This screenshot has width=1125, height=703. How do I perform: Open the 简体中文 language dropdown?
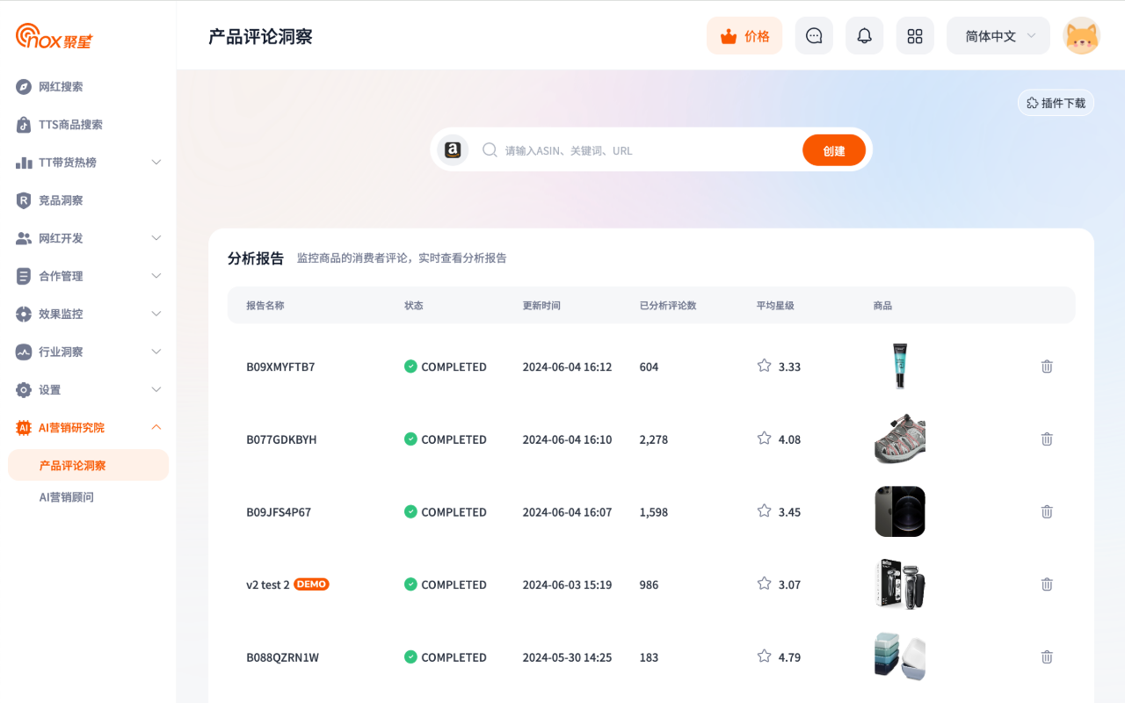pos(998,35)
